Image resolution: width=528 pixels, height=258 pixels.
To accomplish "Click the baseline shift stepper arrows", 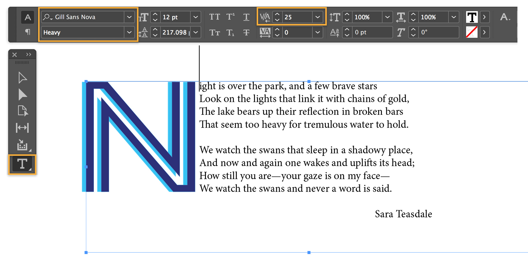I will (347, 32).
